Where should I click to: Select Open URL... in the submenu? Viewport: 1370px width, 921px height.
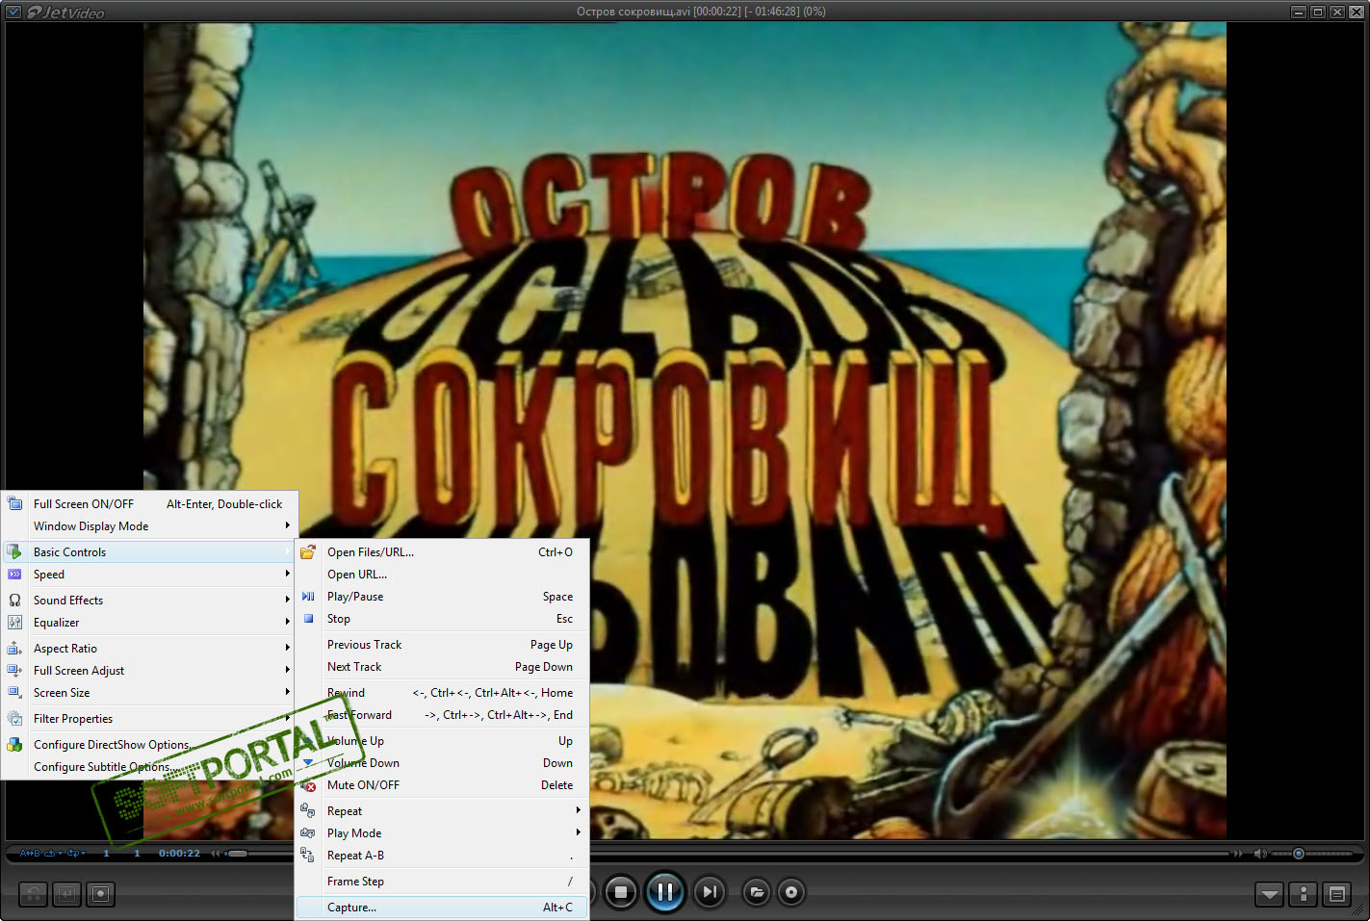442,575
